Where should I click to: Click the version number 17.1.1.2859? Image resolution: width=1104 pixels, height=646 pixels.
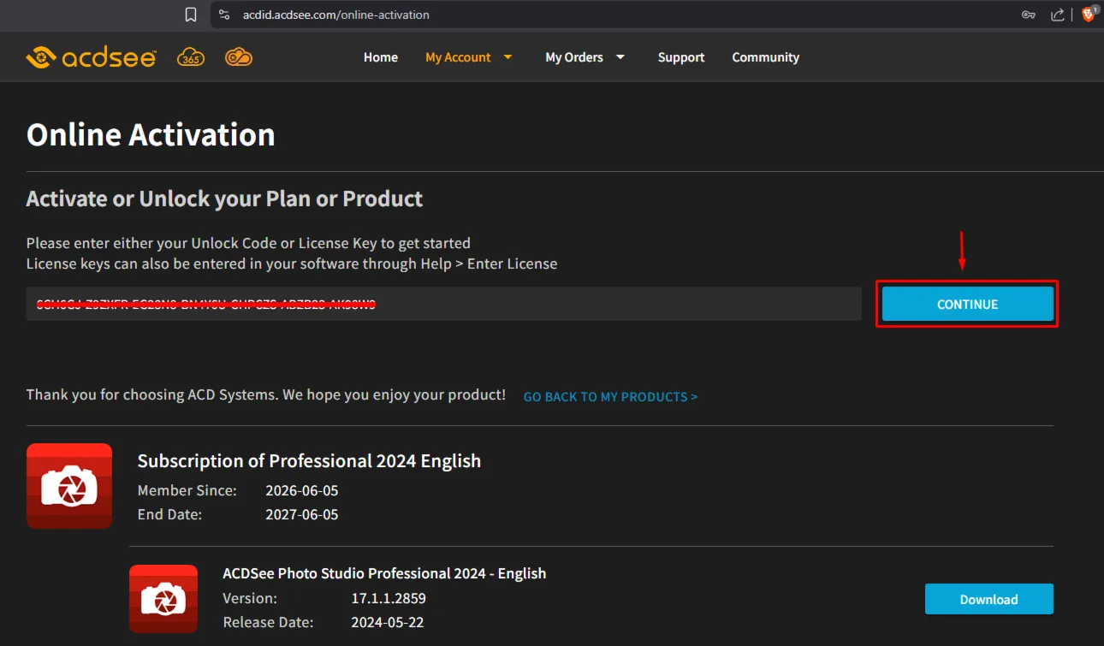389,598
